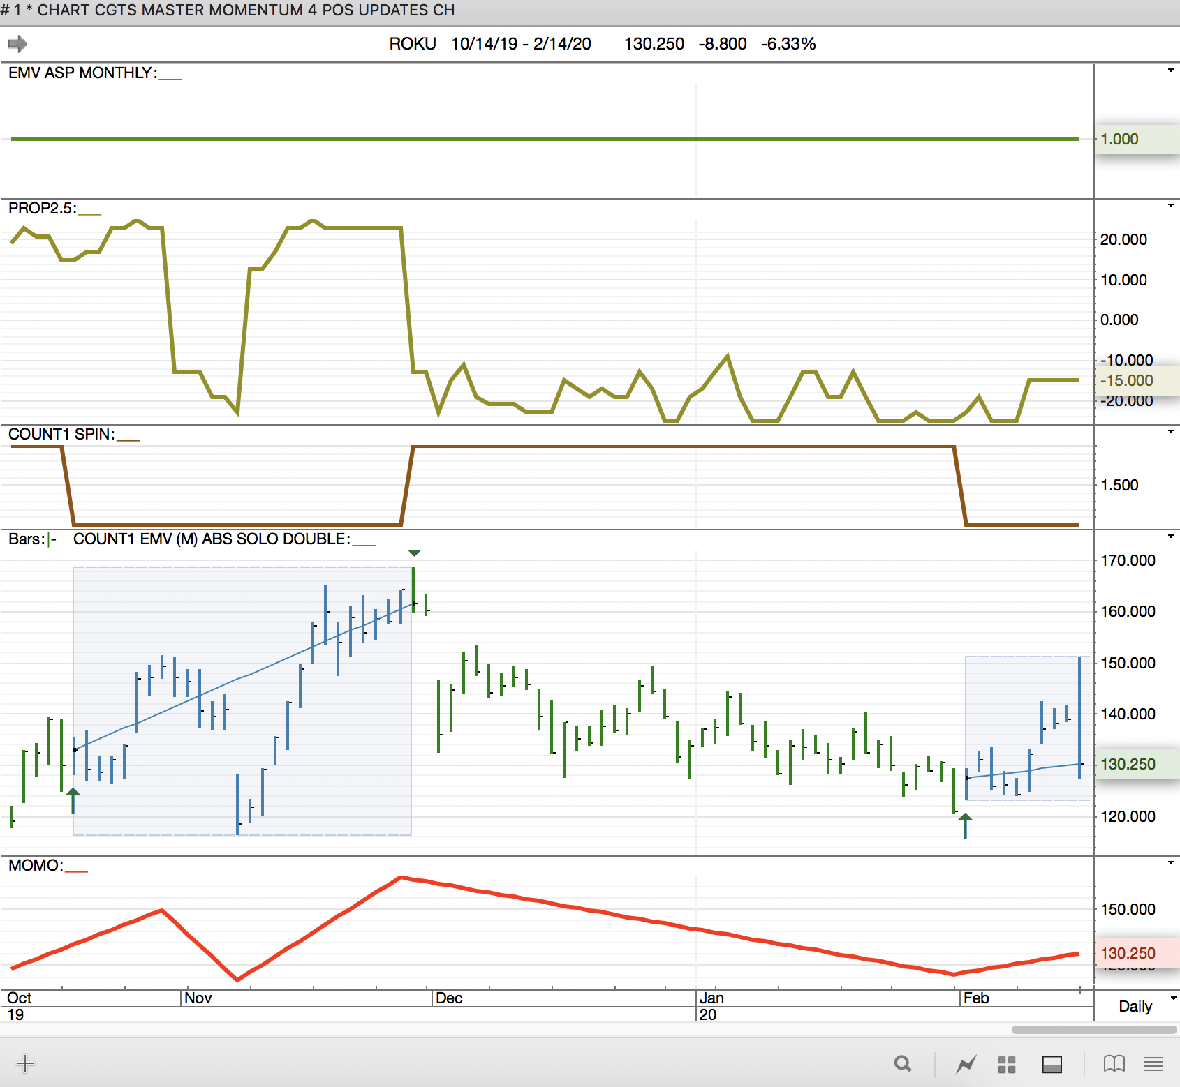This screenshot has width=1180, height=1087.
Task: Click the COUNT1 SPIN indicator label
Action: tap(61, 434)
